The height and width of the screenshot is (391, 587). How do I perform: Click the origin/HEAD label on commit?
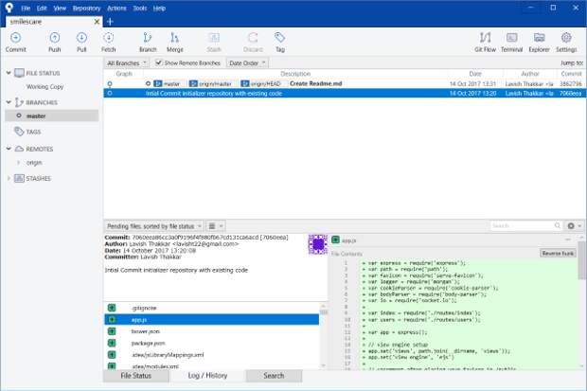click(x=261, y=84)
